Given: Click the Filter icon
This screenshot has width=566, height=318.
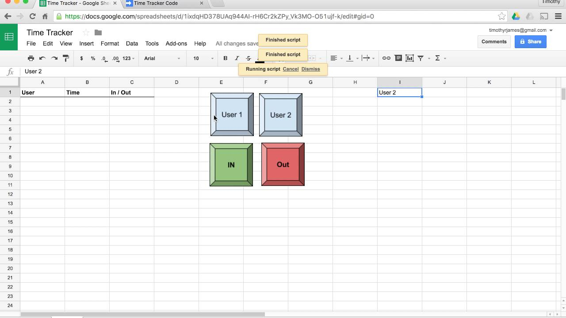Looking at the screenshot, I should [420, 58].
